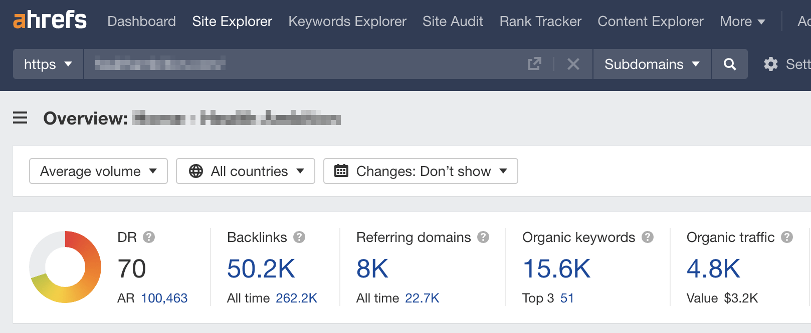
Task: Go to the Dashboard tab
Action: (x=141, y=21)
